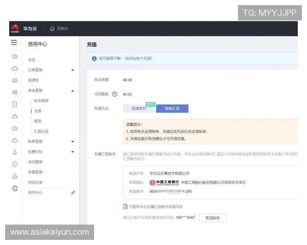Open 汇款认领 submenu item
Image resolution: width=307 pixels, height=245 pixels.
tap(41, 131)
